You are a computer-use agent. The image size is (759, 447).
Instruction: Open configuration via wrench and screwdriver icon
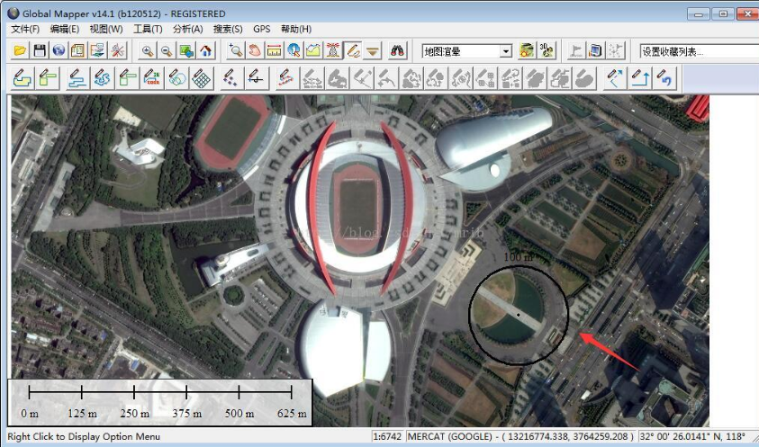(118, 51)
